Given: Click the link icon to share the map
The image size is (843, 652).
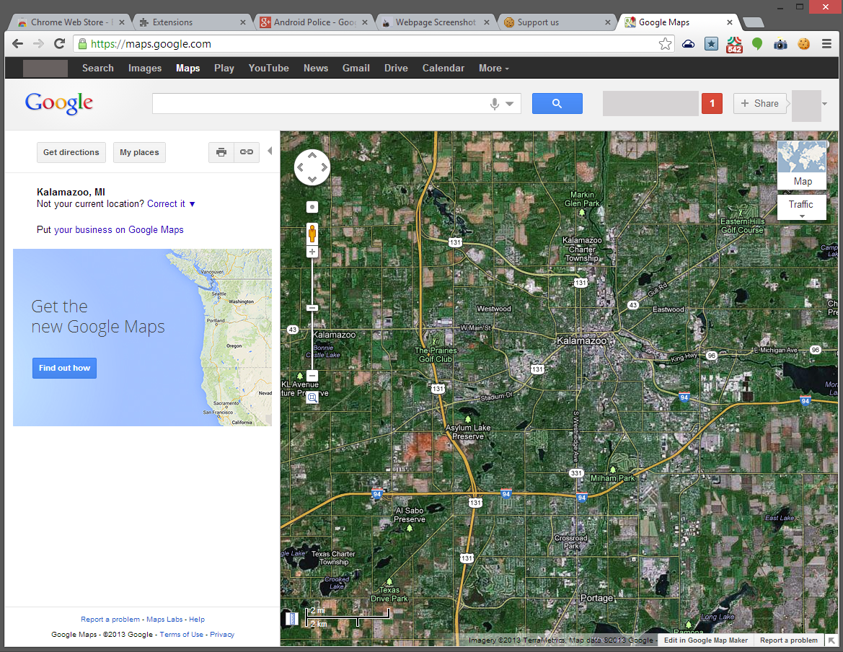Looking at the screenshot, I should [x=246, y=152].
